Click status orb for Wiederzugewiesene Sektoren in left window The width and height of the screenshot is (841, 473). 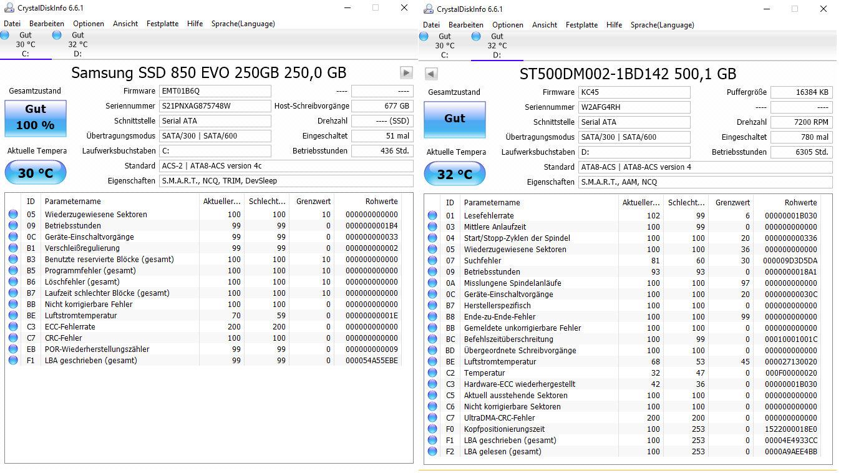(x=13, y=214)
